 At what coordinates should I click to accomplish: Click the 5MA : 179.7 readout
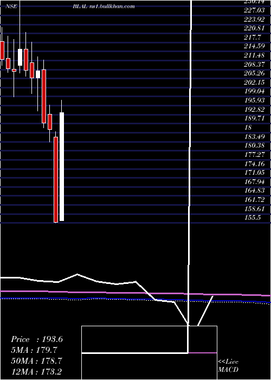[34, 350]
